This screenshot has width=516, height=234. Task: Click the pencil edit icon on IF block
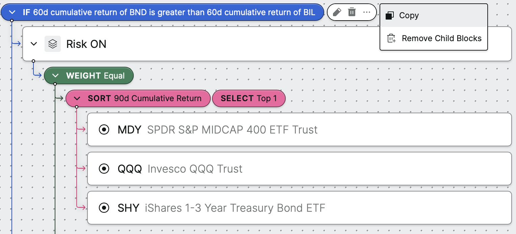[337, 12]
